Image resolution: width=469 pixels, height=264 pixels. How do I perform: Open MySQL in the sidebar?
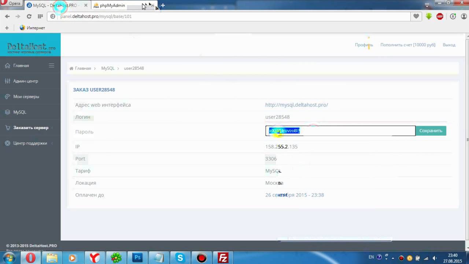click(x=20, y=112)
